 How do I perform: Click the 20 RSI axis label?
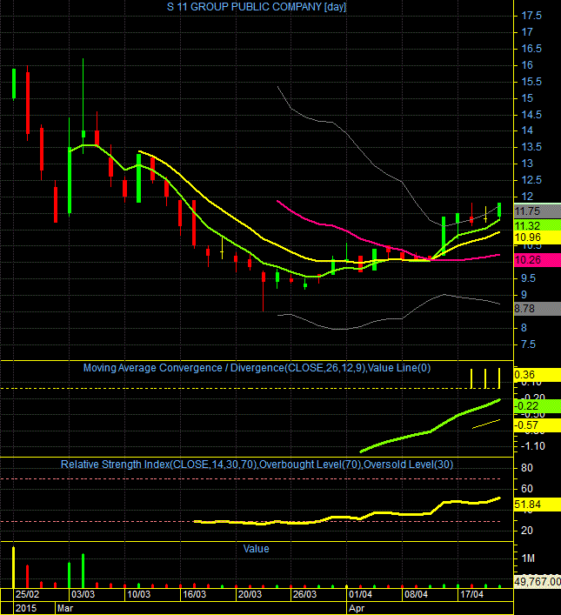(x=527, y=531)
